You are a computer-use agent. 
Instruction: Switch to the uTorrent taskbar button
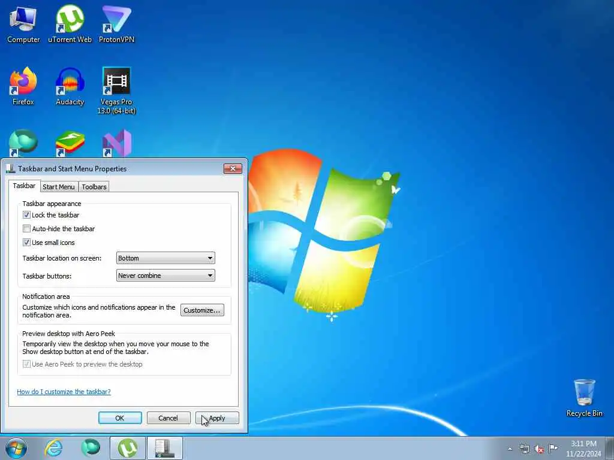[x=127, y=448]
